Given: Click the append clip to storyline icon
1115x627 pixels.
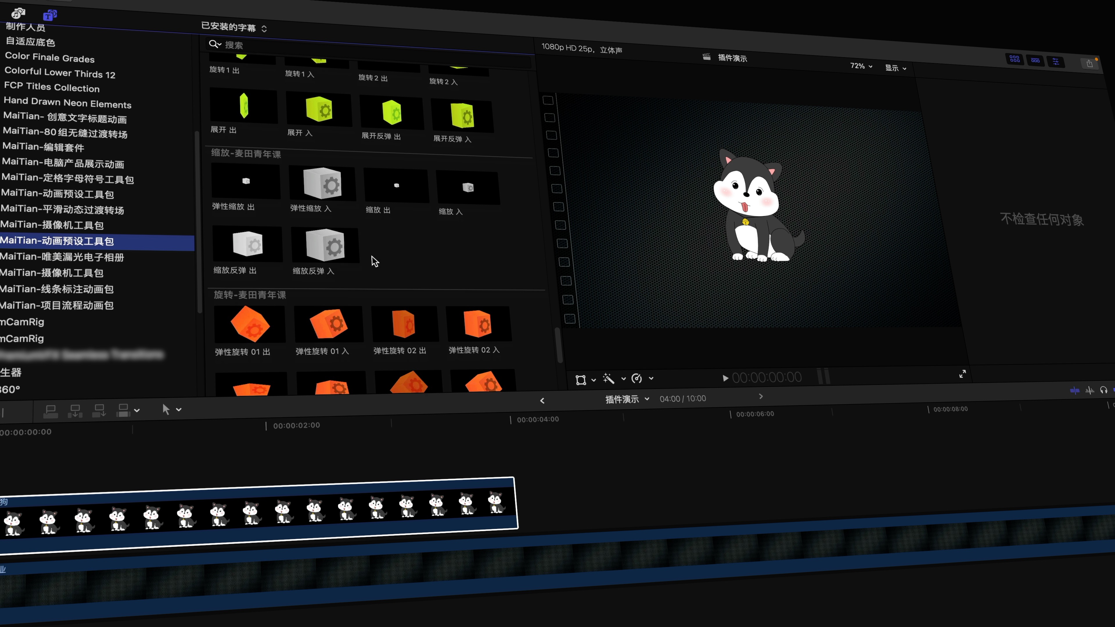Looking at the screenshot, I should (99, 411).
